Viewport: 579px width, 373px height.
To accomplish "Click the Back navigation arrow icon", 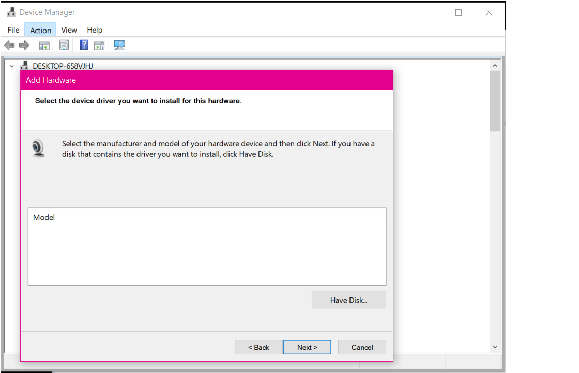I will click(9, 45).
